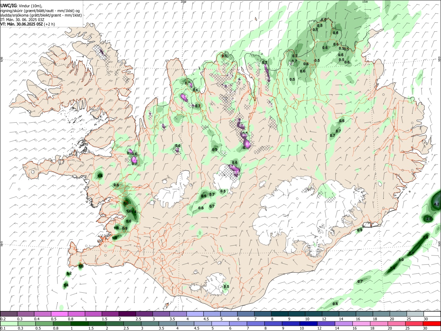Image resolution: width=441 pixels, height=331 pixels.
Task: Click the '0.4' label in the upper legend row
Action: [x=37, y=319]
